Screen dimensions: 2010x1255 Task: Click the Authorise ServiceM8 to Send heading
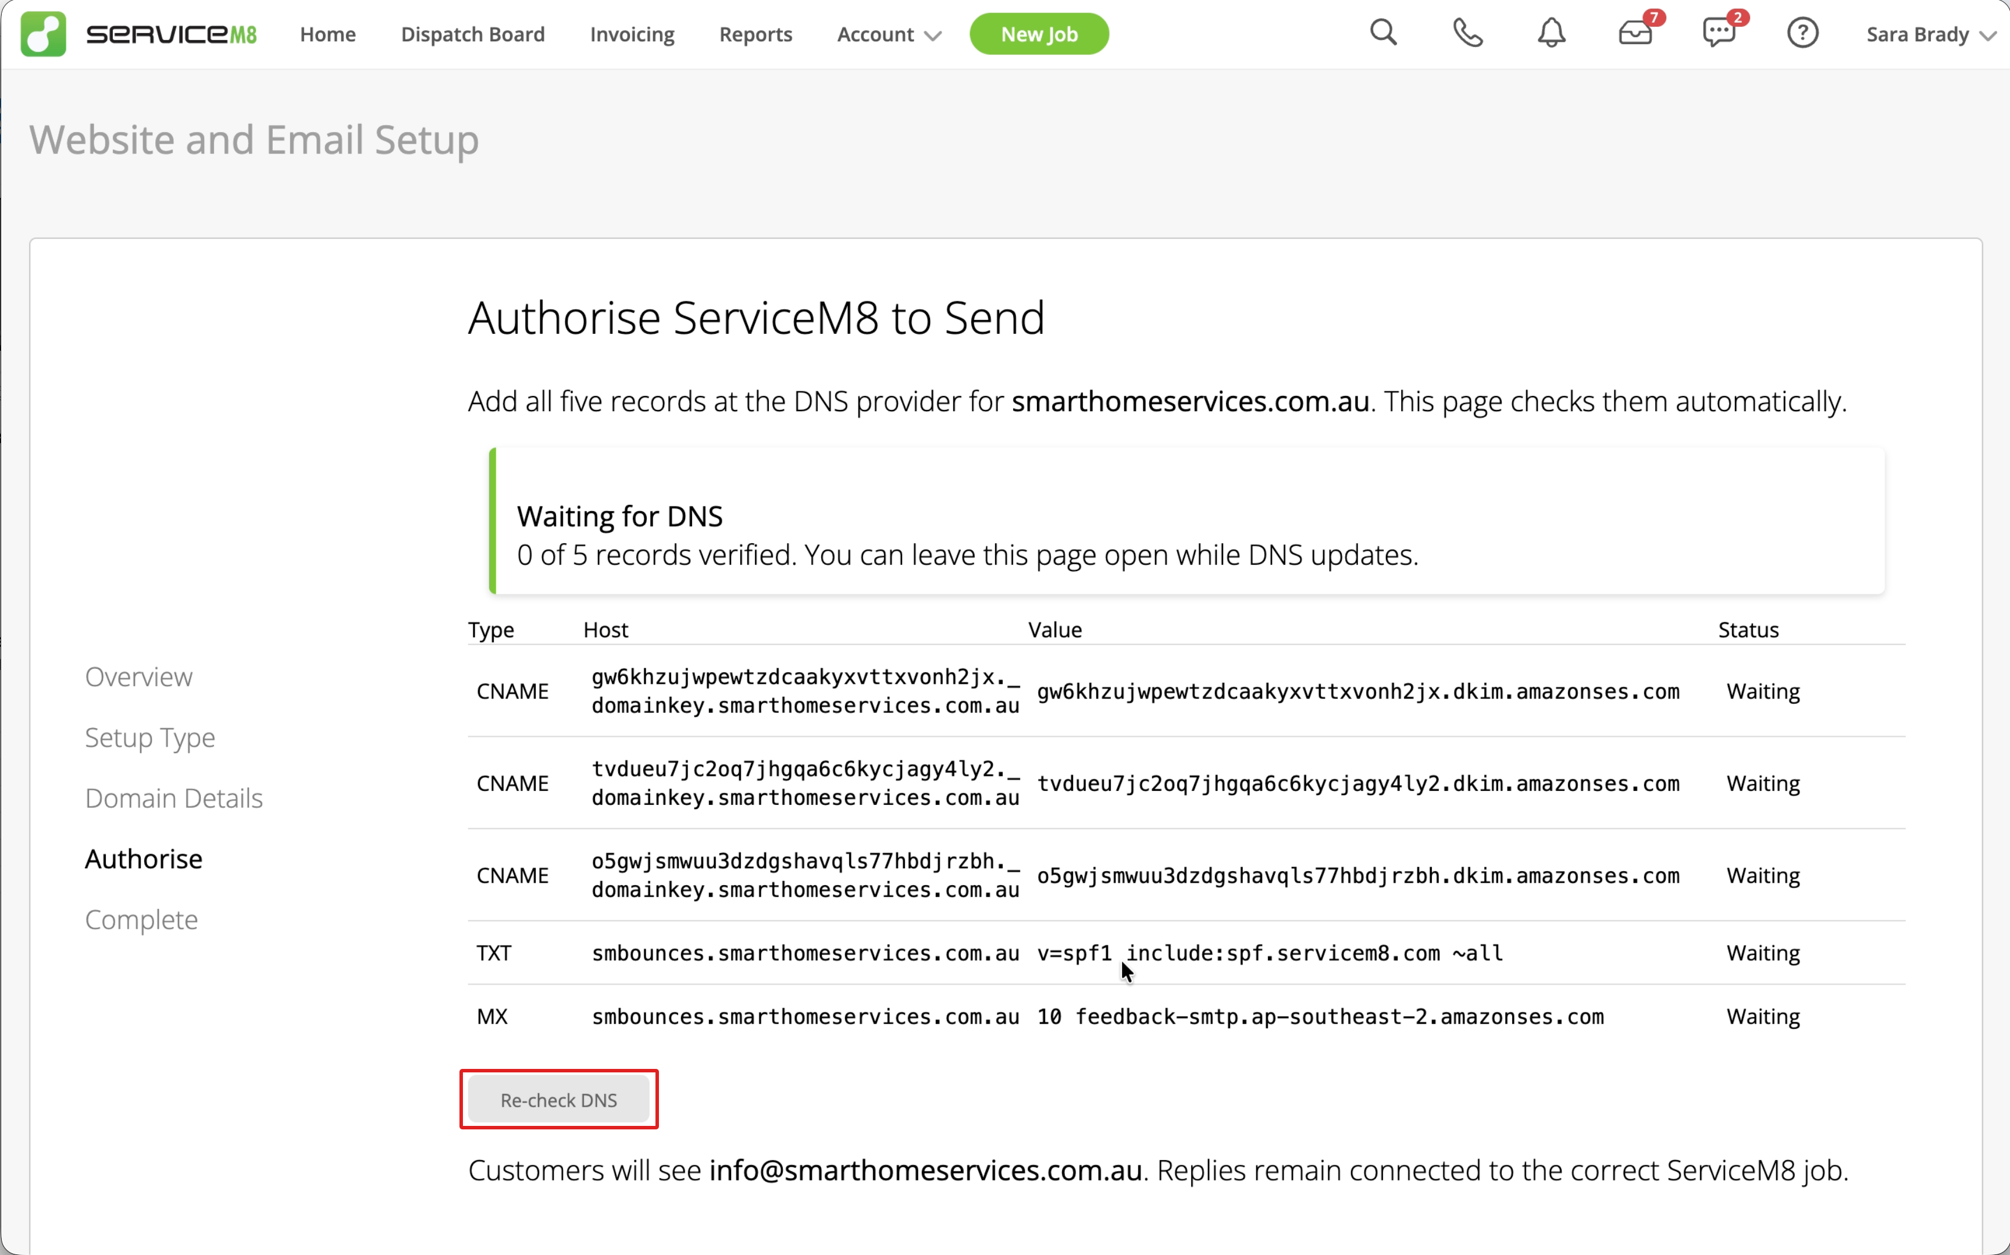(756, 318)
